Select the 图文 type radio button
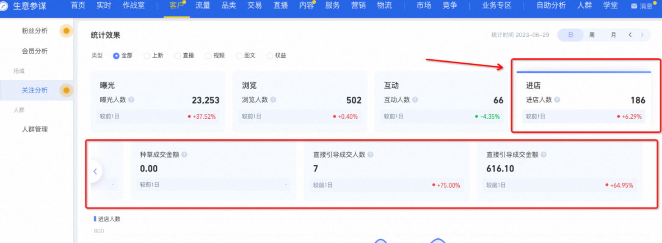The height and width of the screenshot is (243, 662). coord(239,56)
